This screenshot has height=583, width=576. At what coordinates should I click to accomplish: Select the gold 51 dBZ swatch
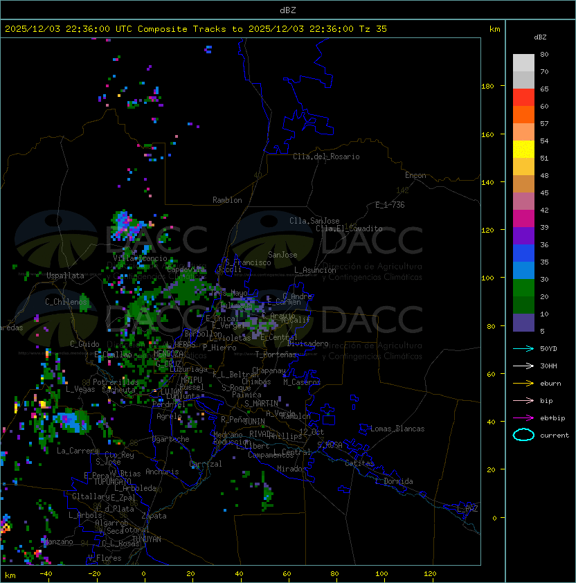click(x=523, y=167)
